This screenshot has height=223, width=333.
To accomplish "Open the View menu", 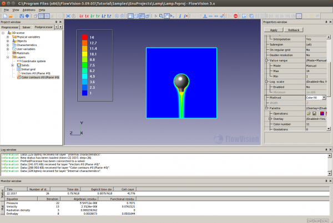I will [x=16, y=10].
